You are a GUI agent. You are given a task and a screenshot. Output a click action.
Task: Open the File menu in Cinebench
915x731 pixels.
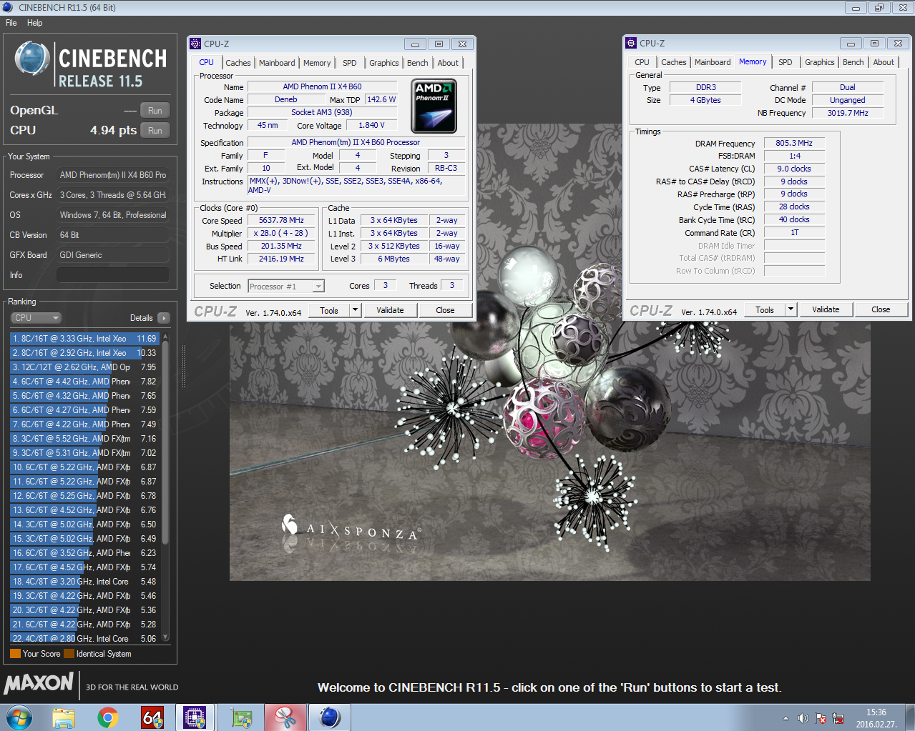tap(11, 23)
